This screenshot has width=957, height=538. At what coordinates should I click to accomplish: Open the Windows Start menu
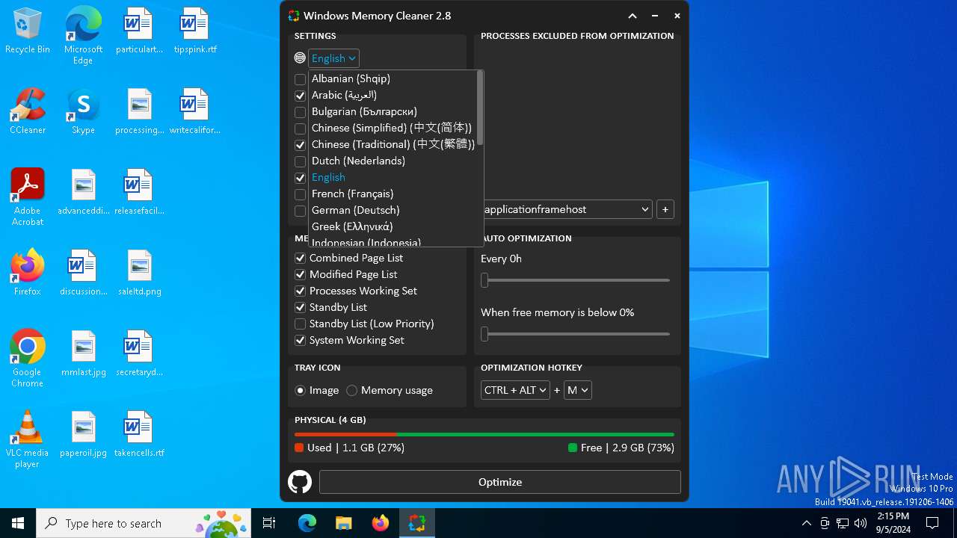pyautogui.click(x=18, y=523)
